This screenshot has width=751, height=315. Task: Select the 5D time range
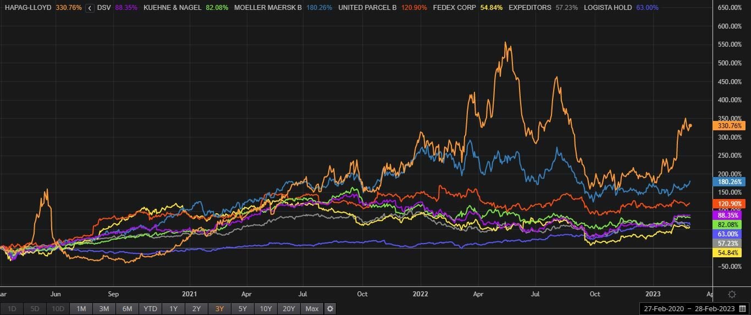[x=35, y=309]
